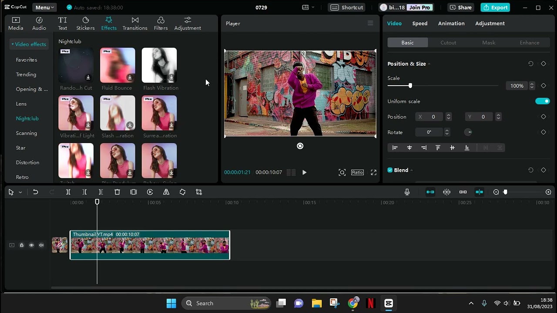Open the Filters panel
The image size is (557, 313).
point(161,23)
